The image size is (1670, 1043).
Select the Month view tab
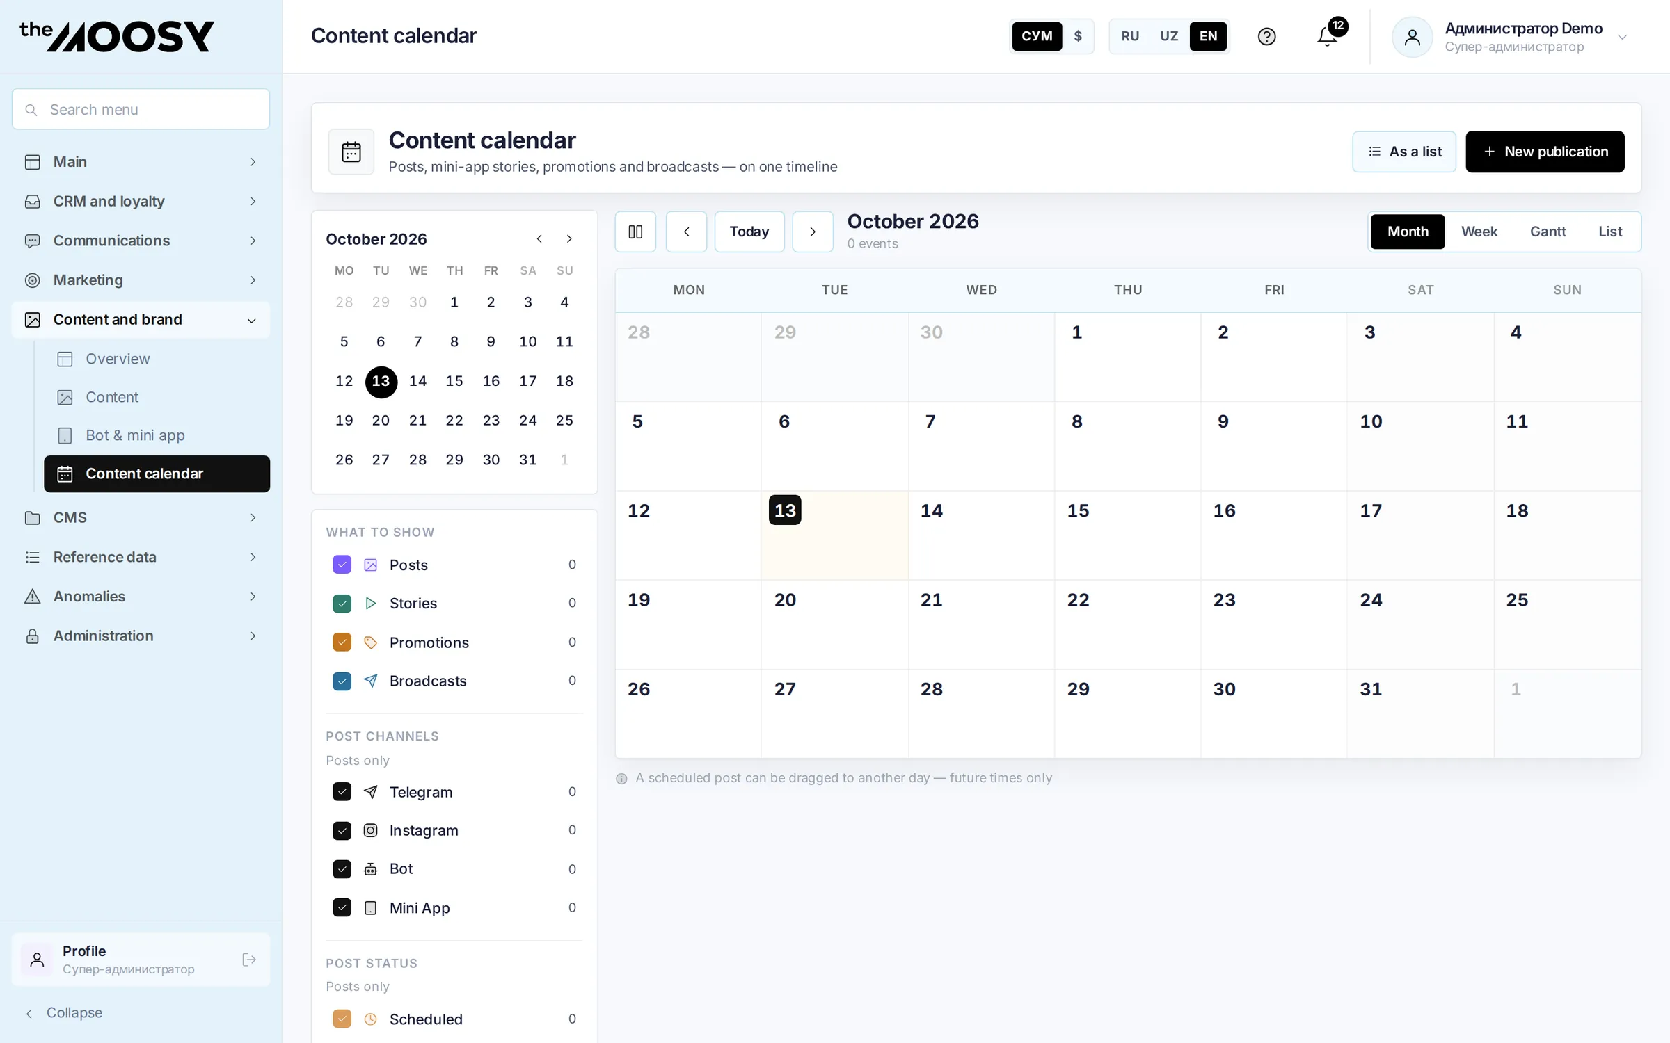[x=1407, y=232]
